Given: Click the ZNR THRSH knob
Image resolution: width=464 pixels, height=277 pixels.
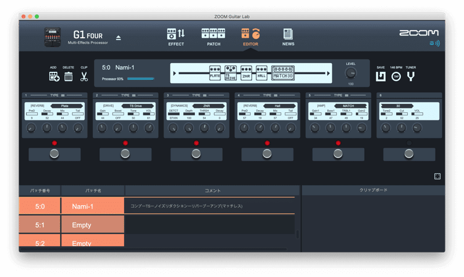Looking at the screenshot, I should click(x=204, y=128).
